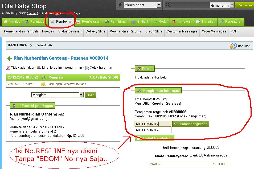Open the PDF submenu link
This screenshot has width=254, height=169.
(233, 31)
